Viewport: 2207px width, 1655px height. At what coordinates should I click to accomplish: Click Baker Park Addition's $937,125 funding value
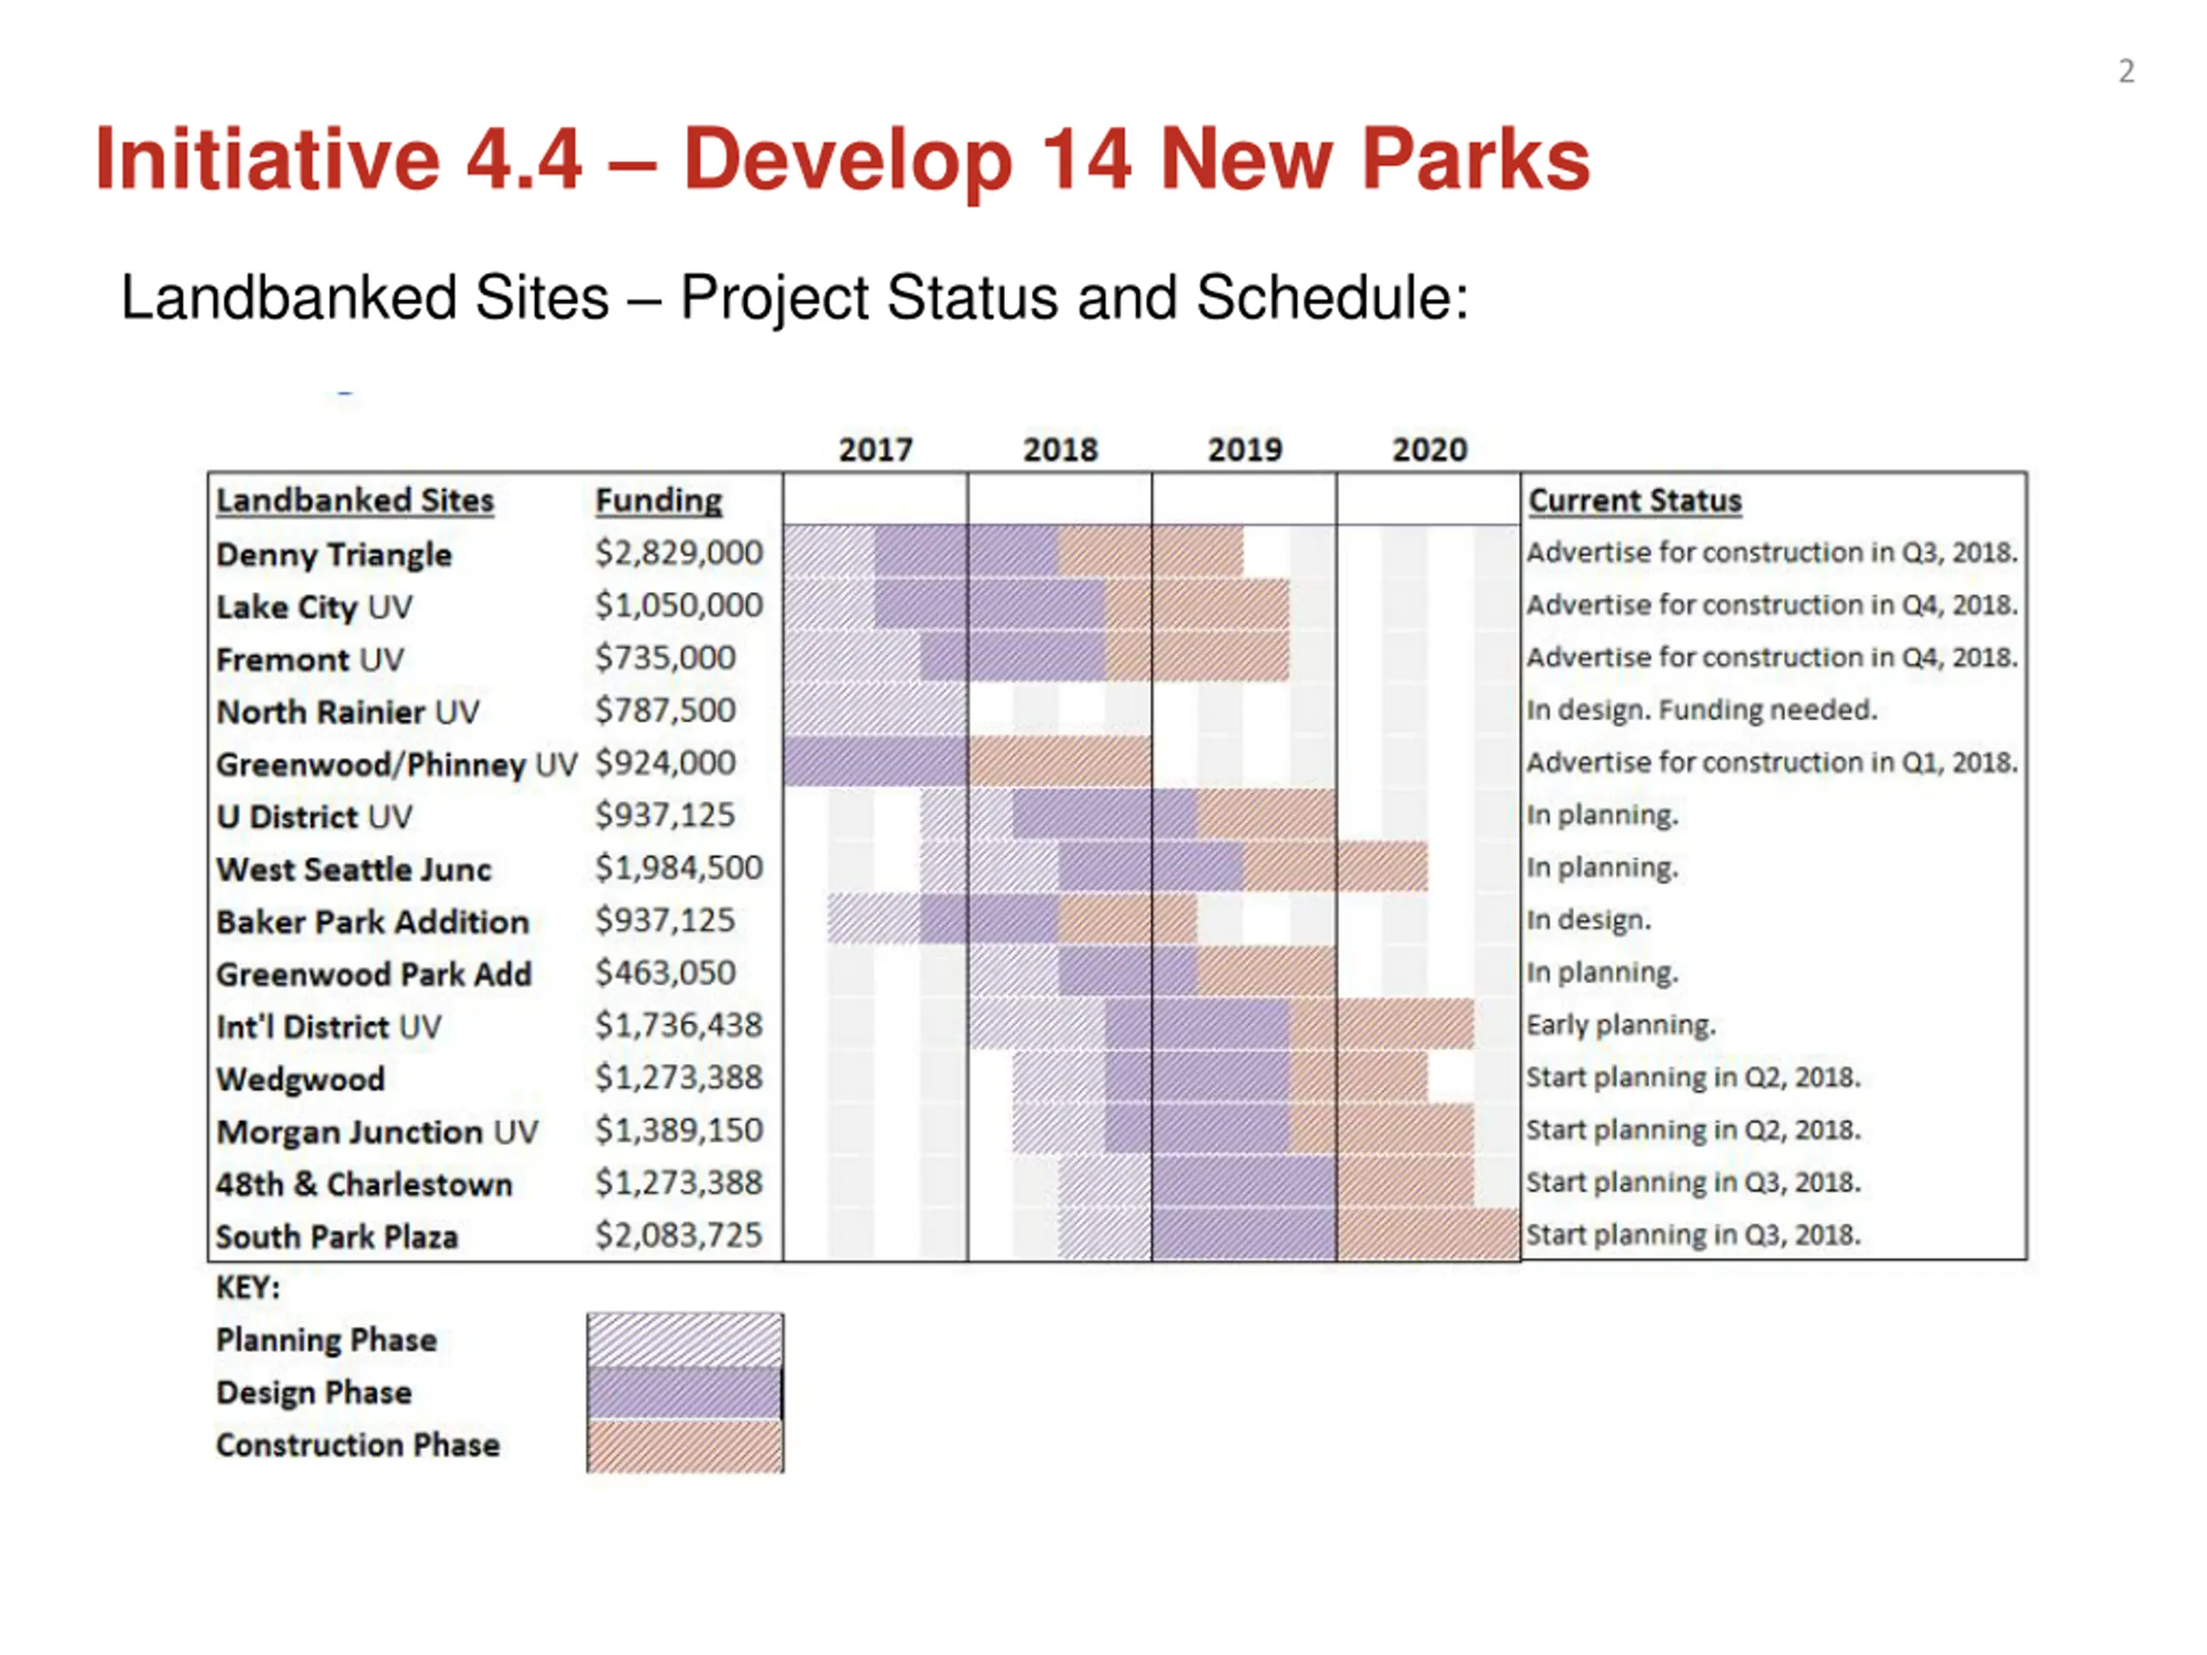click(x=666, y=920)
